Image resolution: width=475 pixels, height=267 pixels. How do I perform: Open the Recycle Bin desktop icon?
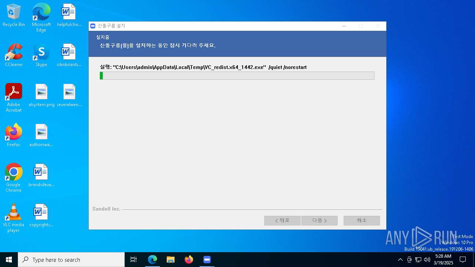pyautogui.click(x=14, y=15)
